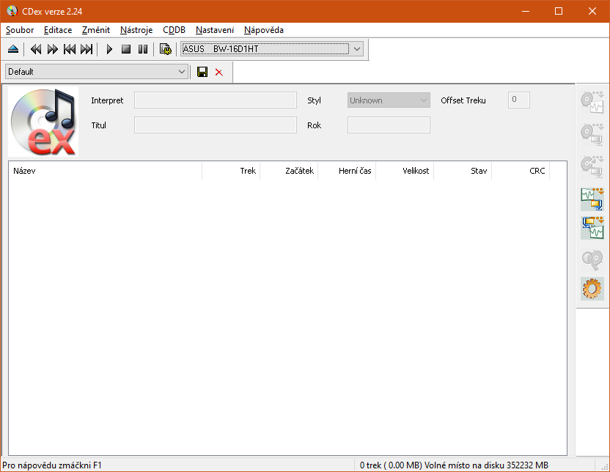Click the Interpret text field

(x=216, y=100)
